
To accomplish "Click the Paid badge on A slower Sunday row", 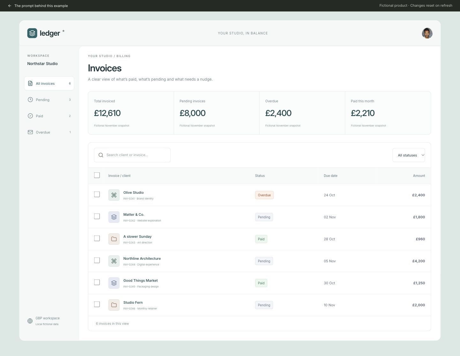I will [x=261, y=239].
